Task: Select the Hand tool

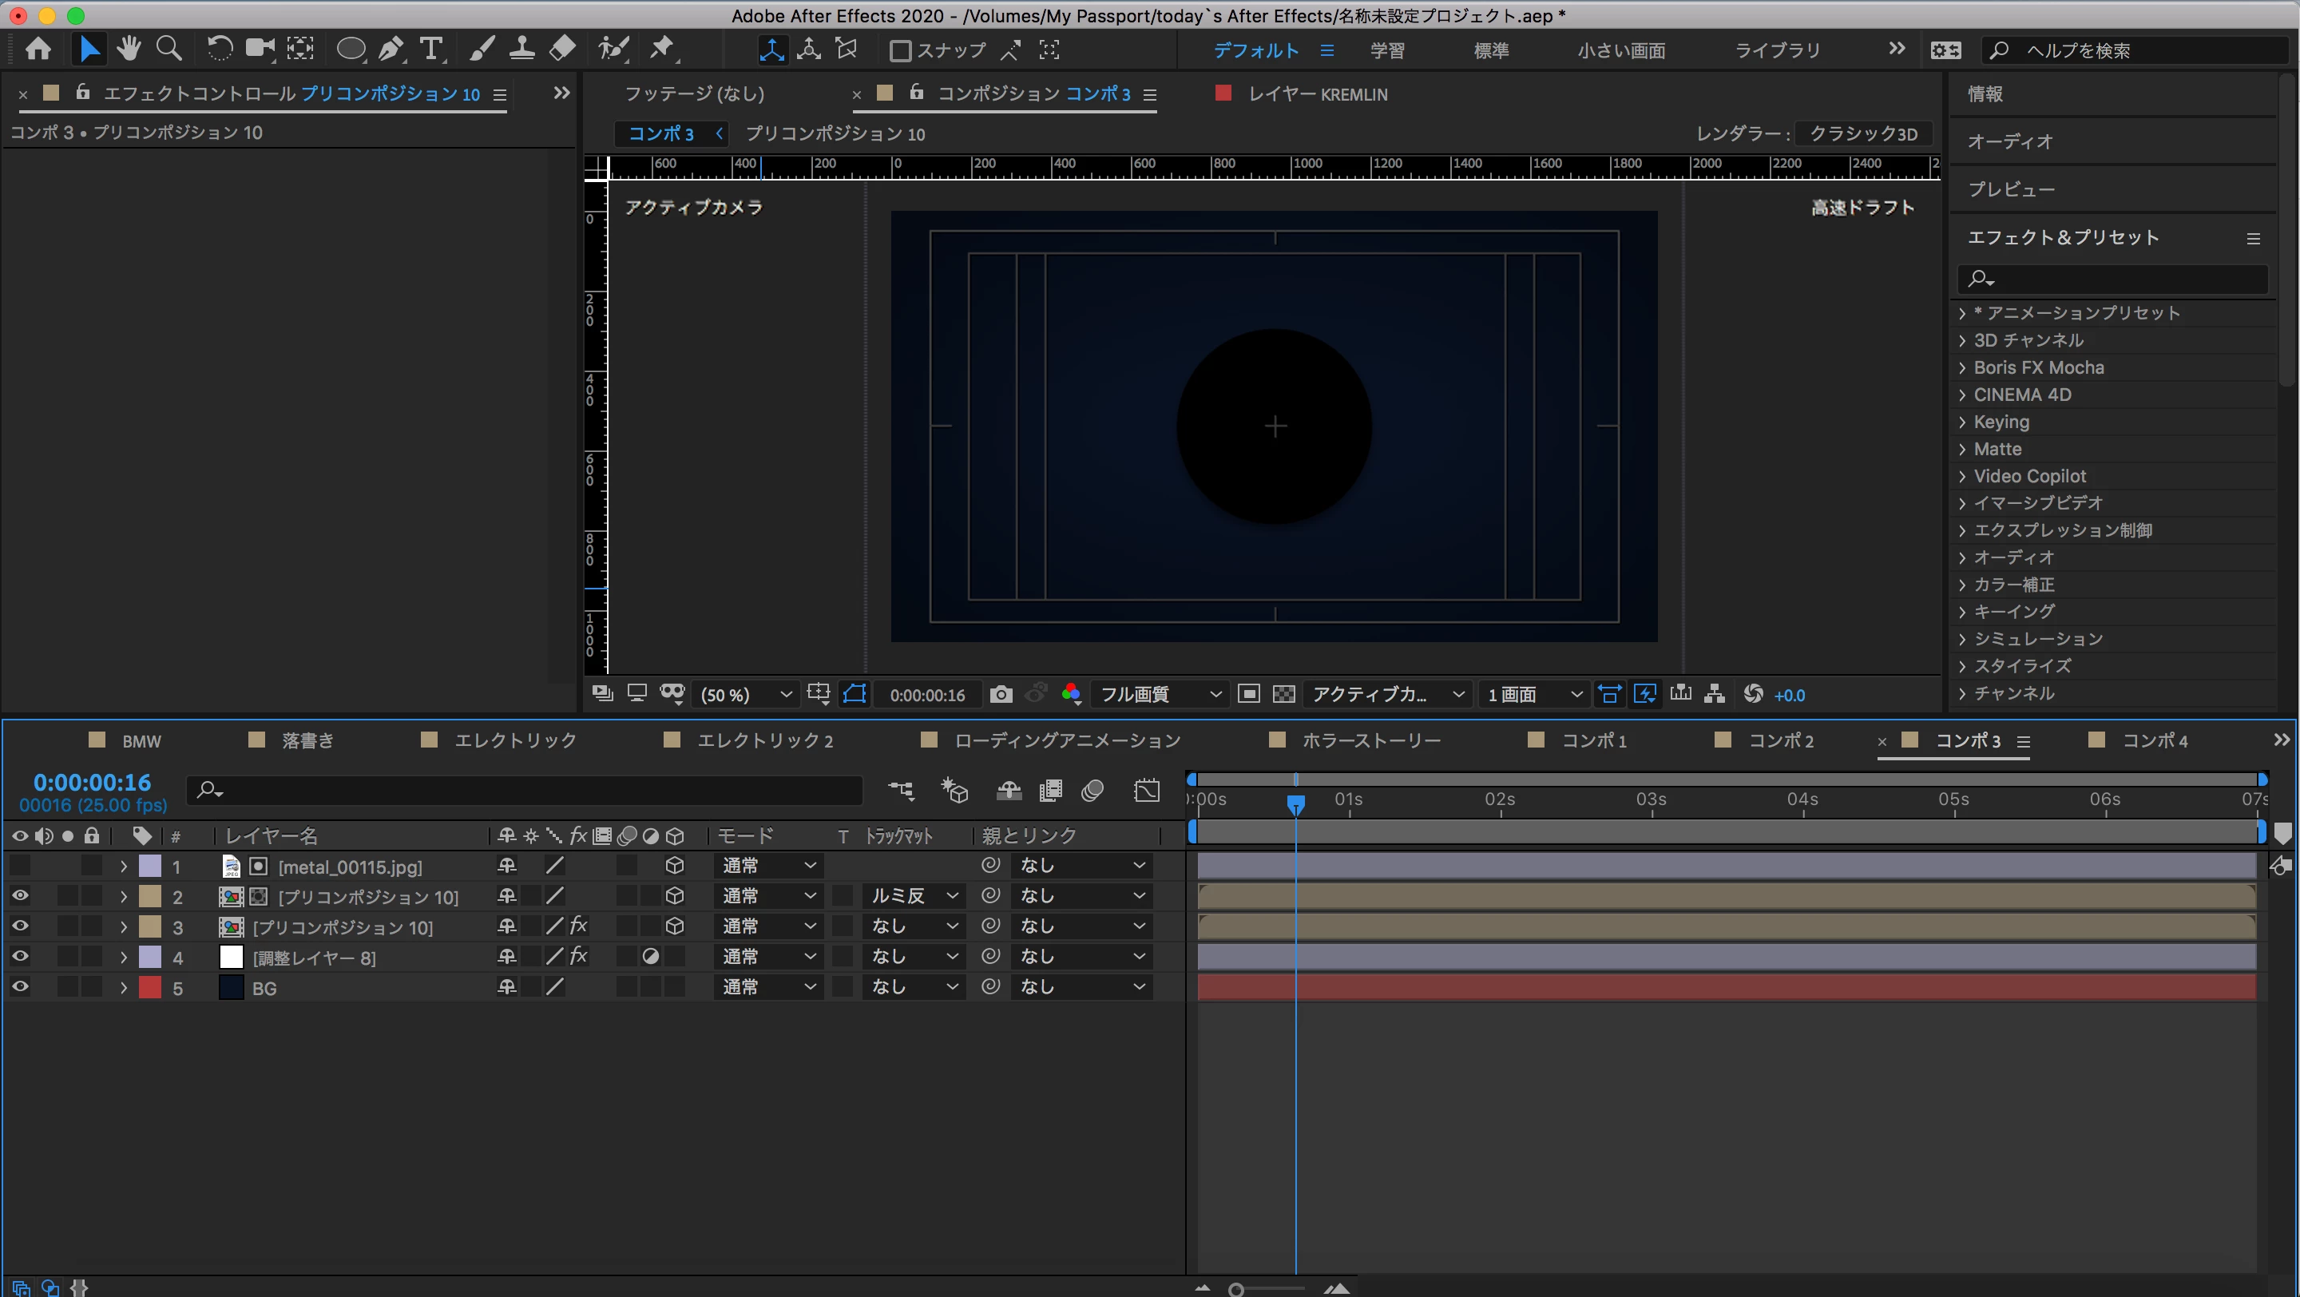Action: 129,49
